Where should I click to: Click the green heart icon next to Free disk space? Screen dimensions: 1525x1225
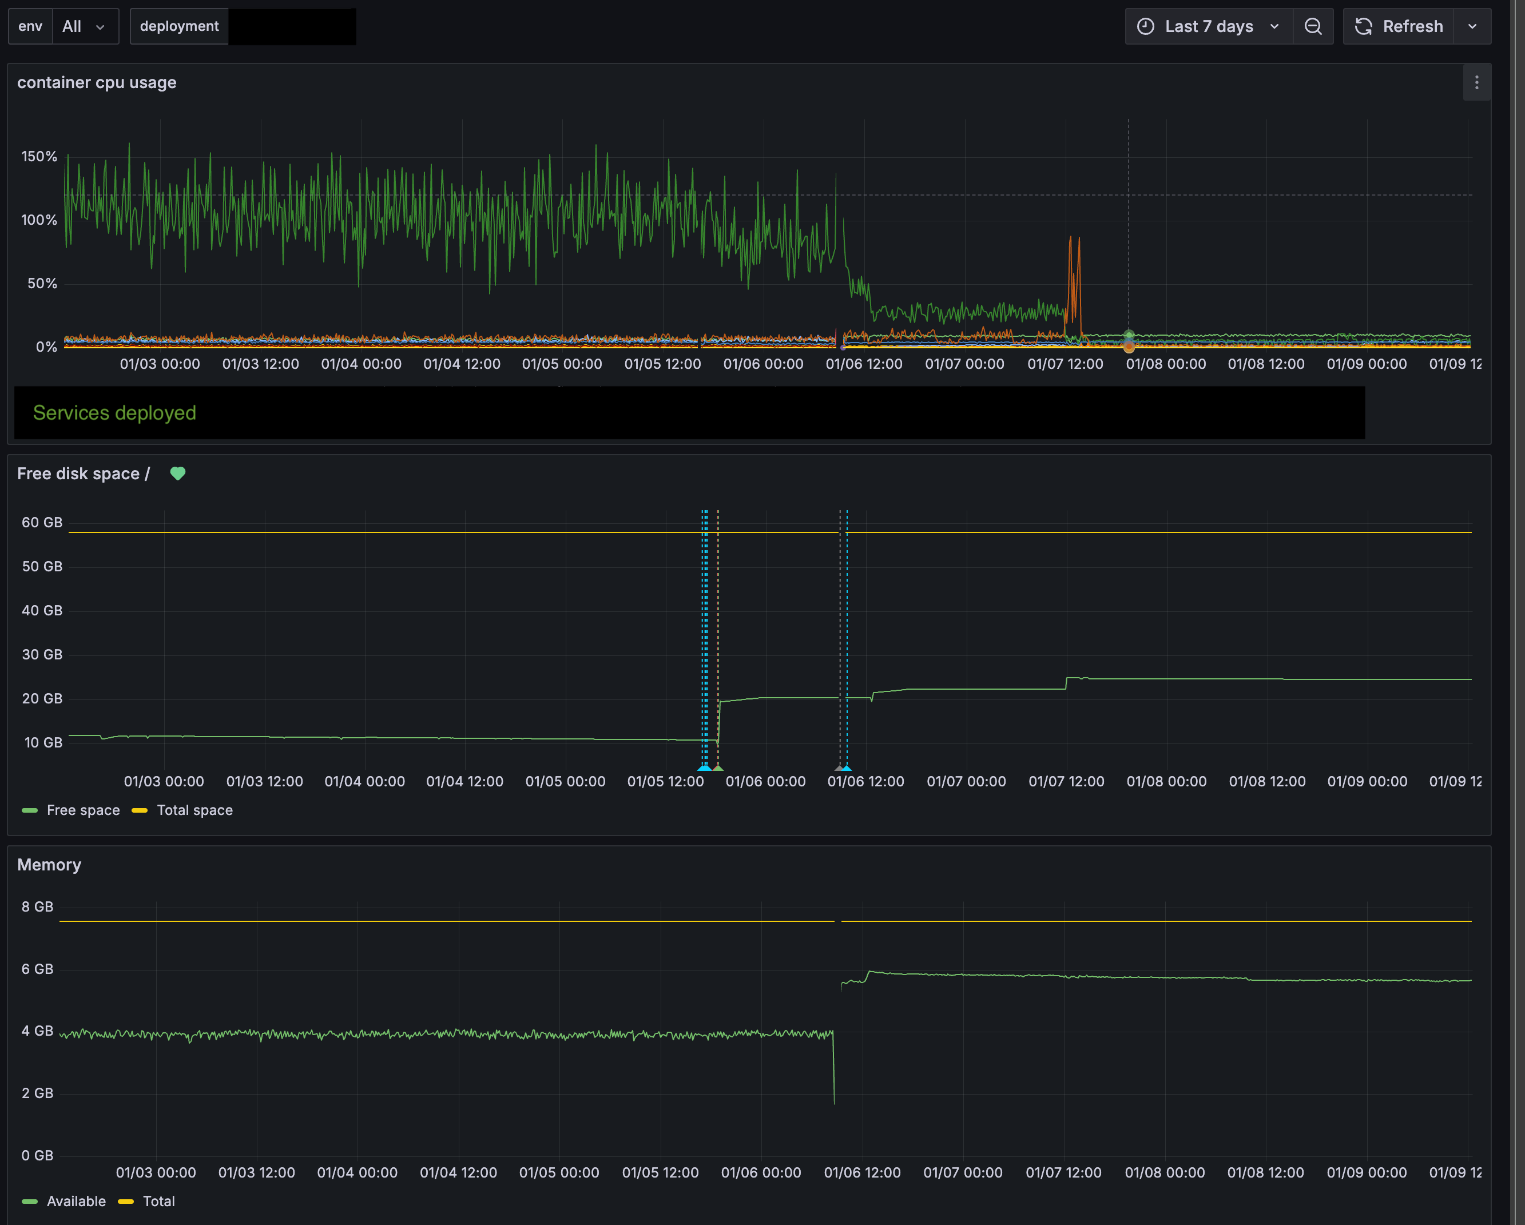click(177, 473)
